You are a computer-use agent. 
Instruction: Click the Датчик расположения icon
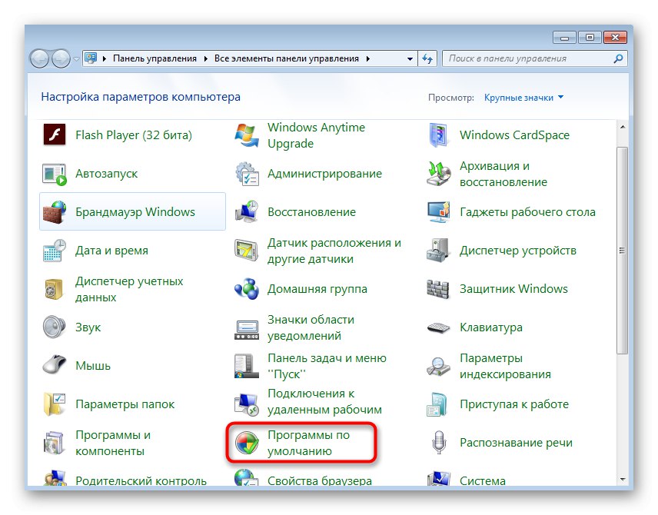coord(247,251)
